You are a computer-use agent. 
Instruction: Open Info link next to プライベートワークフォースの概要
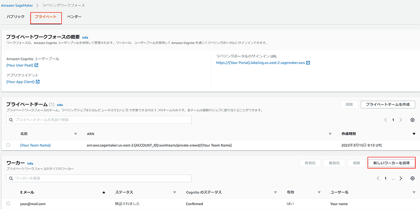tap(85, 37)
